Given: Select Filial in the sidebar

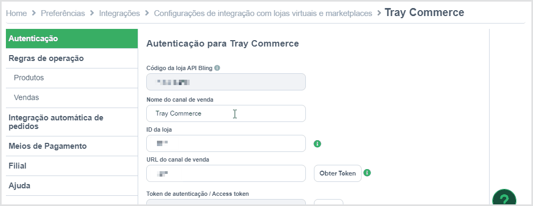Looking at the screenshot, I should (72, 166).
